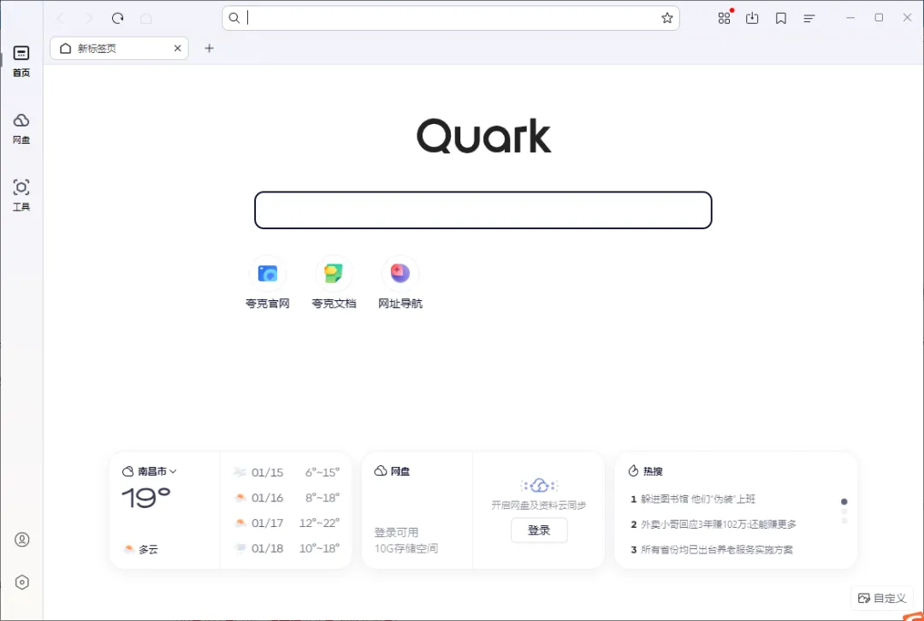Select the 新标签页 tab

[x=119, y=48]
